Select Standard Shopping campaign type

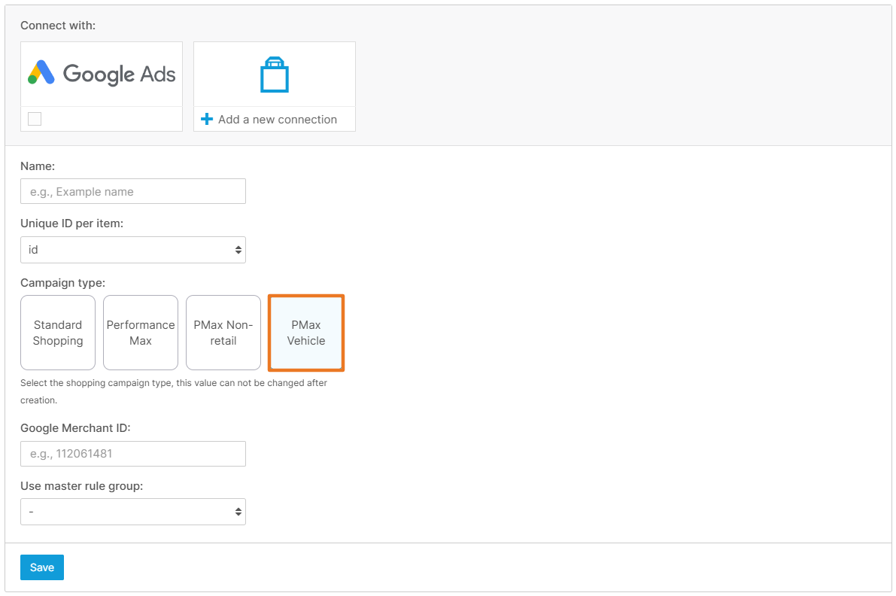pos(58,333)
